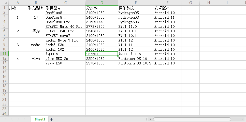The image size is (246, 122).
Task: Click the tab bar splitter handle
Action: [x=146, y=119]
